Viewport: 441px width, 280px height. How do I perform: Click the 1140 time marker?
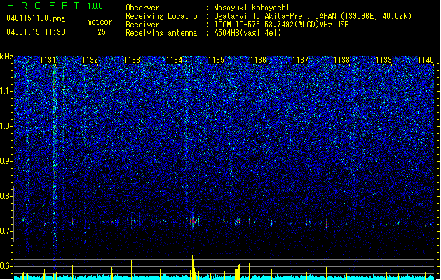point(426,59)
